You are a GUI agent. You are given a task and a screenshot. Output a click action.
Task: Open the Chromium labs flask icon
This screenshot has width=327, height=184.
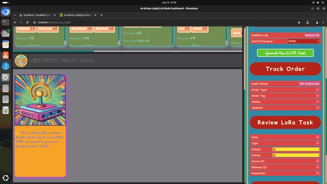[308, 23]
